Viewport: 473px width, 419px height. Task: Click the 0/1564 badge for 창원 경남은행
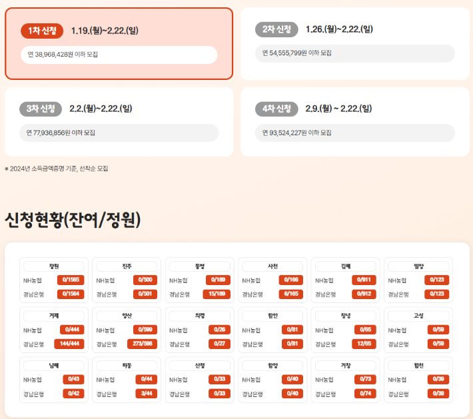click(x=71, y=294)
